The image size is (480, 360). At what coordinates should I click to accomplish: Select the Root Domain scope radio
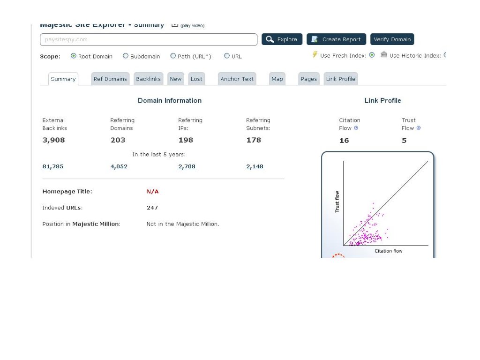point(74,56)
